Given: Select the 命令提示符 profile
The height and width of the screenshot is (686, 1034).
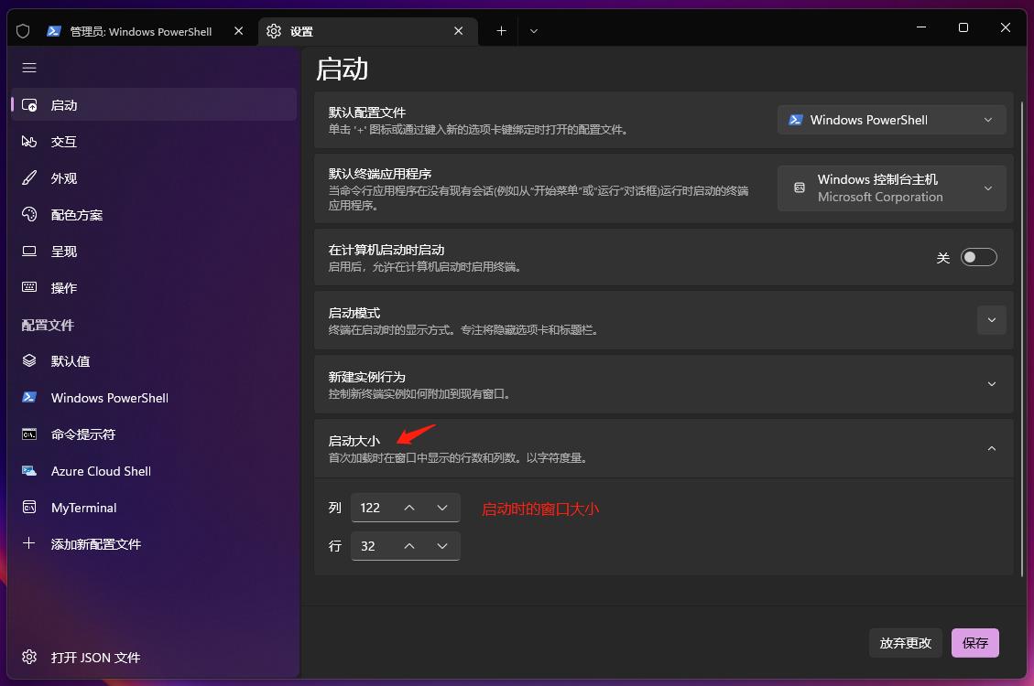Looking at the screenshot, I should 87,434.
